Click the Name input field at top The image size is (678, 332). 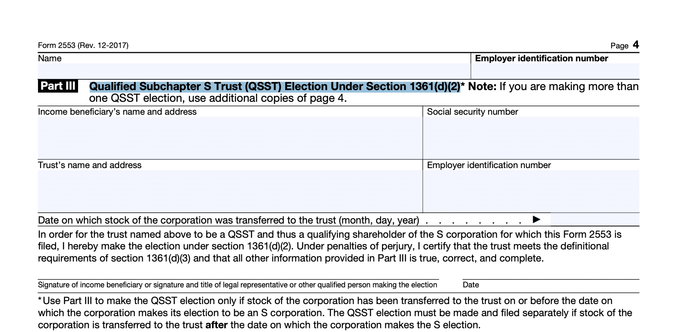(x=254, y=71)
